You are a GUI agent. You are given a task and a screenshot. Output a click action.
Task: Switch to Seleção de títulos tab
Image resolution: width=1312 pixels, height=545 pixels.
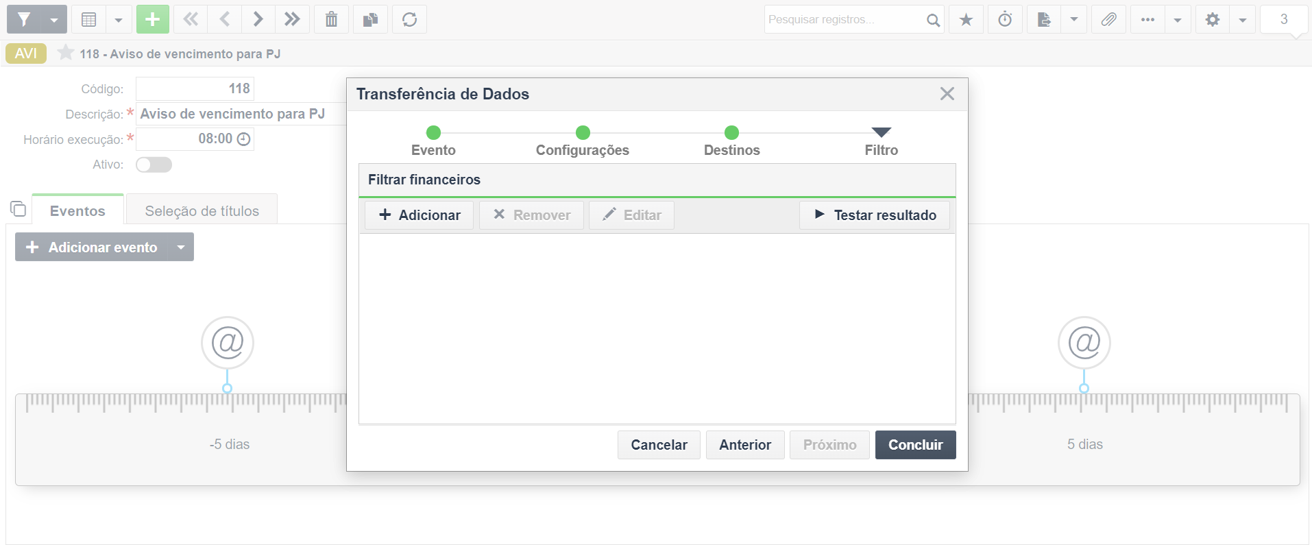pyautogui.click(x=202, y=210)
